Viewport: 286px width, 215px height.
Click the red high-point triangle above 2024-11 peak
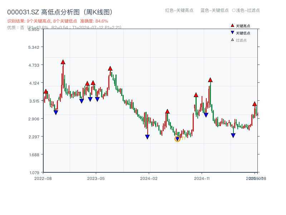pyautogui.click(x=210, y=80)
